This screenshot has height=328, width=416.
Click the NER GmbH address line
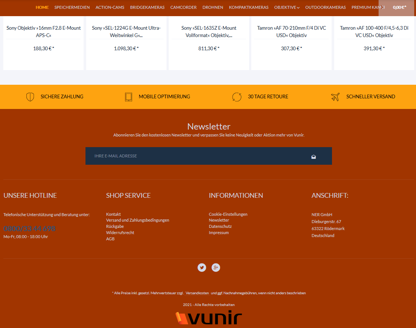click(322, 215)
